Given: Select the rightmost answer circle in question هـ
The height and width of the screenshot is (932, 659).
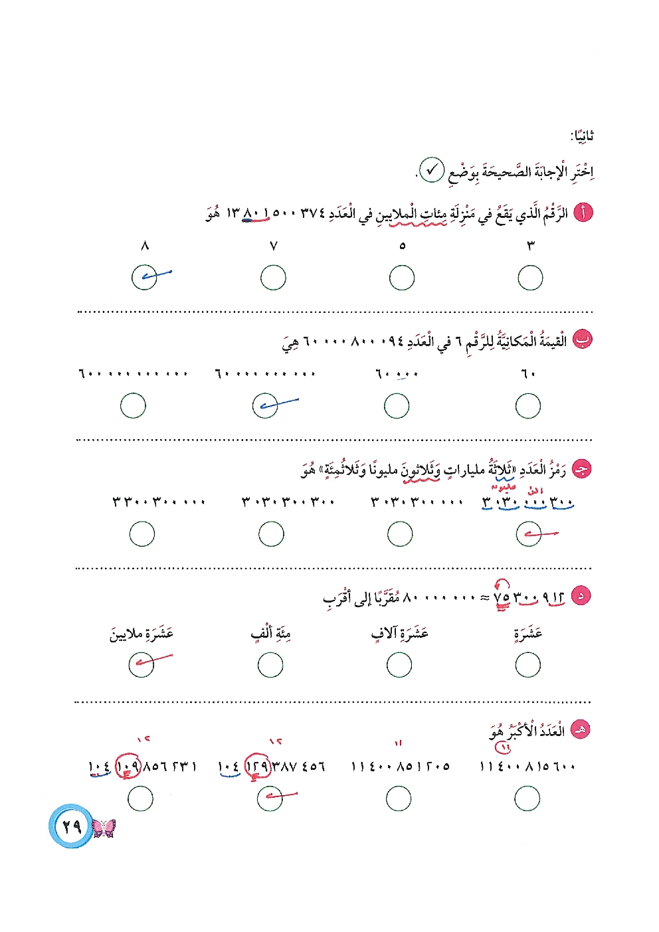Looking at the screenshot, I should pyautogui.click(x=527, y=798).
